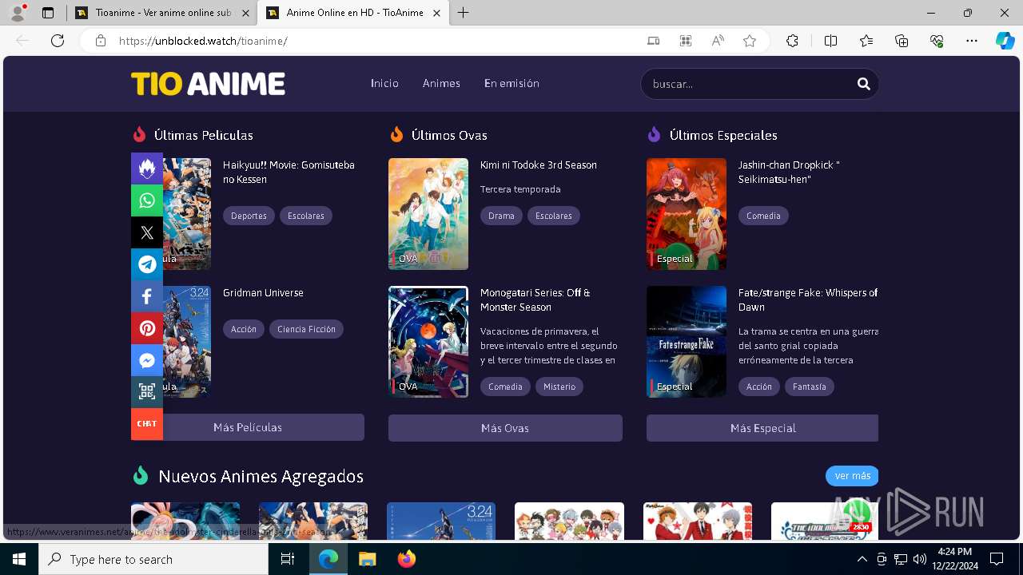Screen dimensions: 1023x575
Task: Open Jashin-chan Dropkick Seikimatsu-hen link
Action: tap(789, 172)
